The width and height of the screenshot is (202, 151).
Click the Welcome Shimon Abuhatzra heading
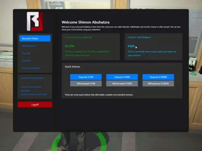[86, 22]
